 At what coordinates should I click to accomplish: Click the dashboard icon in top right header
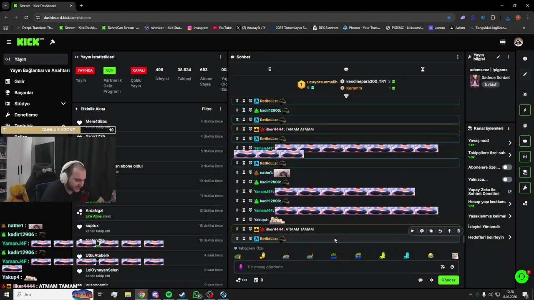pyautogui.click(x=503, y=42)
